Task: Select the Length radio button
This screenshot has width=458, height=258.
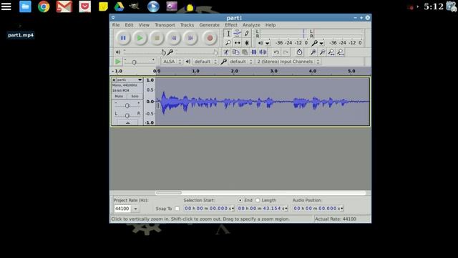Action: (258, 201)
